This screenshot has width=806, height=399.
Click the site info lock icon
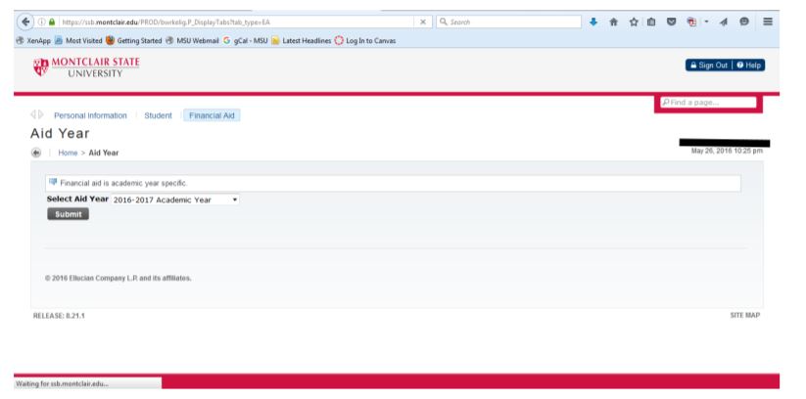click(39, 19)
